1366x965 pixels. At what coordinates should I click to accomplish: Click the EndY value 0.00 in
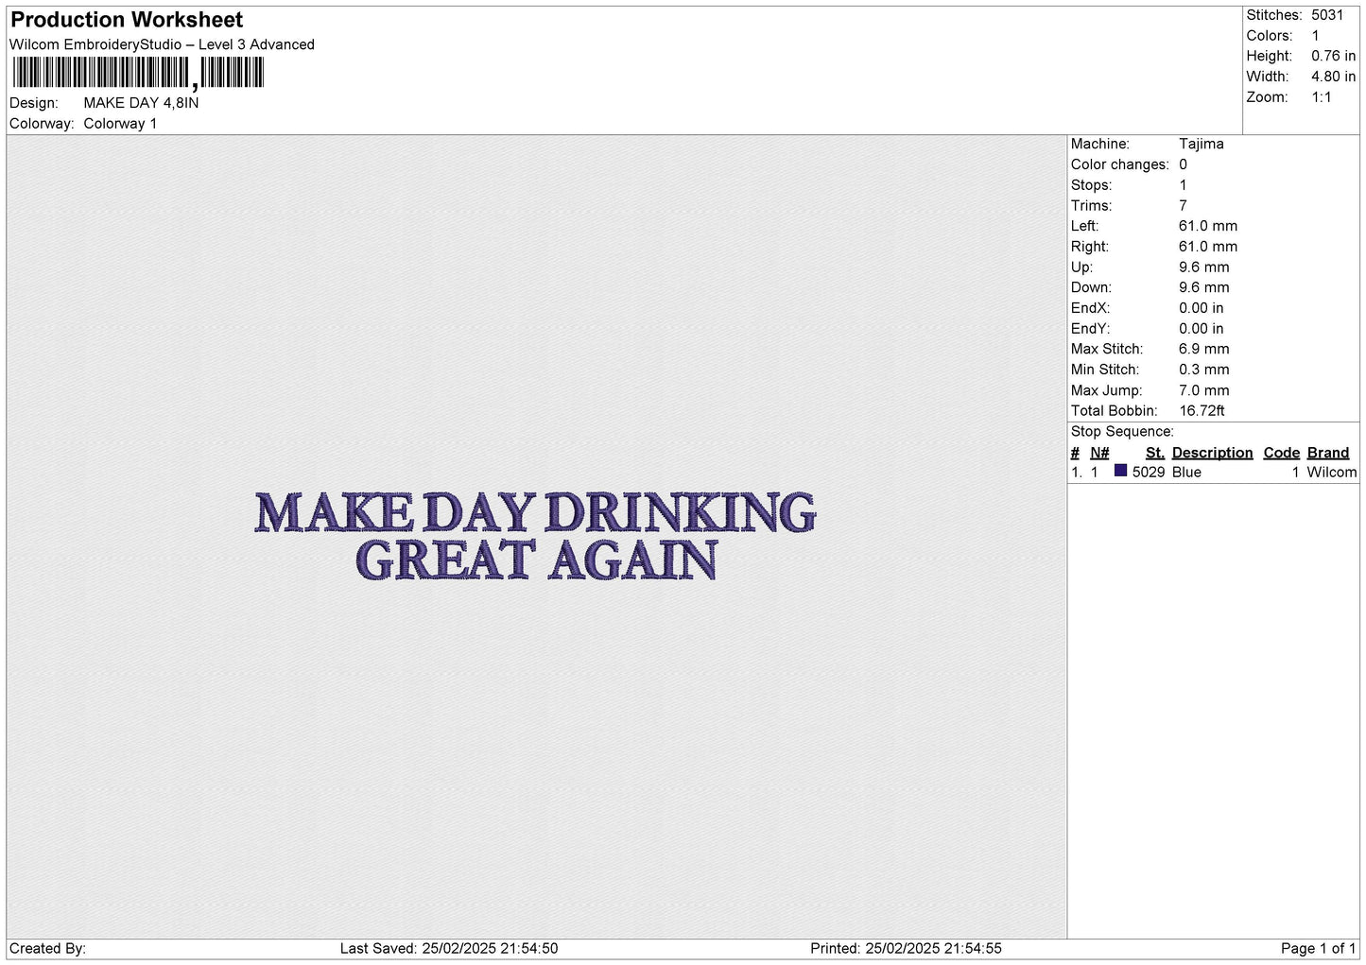1201,328
